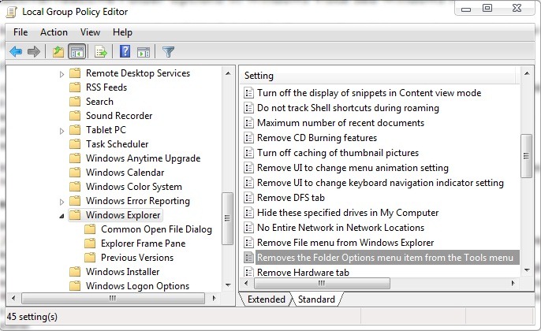Expand the Remote Desktop Services node
This screenshot has width=541, height=331.
62,74
